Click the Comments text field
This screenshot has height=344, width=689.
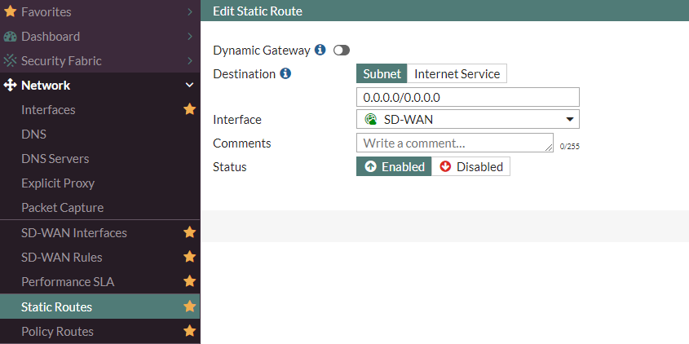tap(455, 143)
